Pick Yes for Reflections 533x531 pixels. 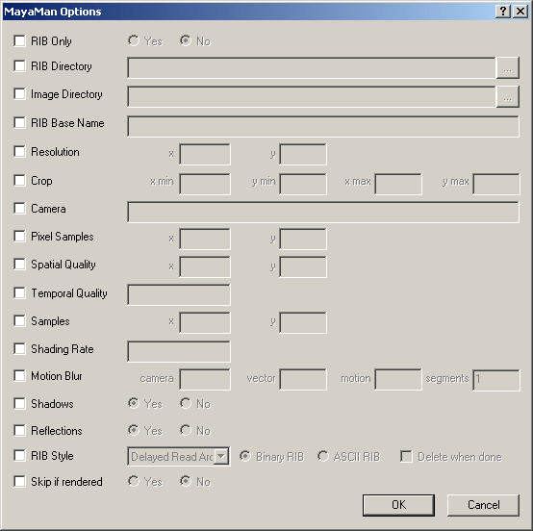134,430
